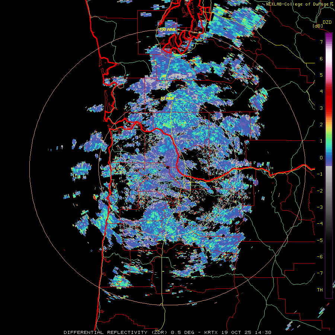
Task: Click the '0' value on color scale
Action: click(x=321, y=158)
